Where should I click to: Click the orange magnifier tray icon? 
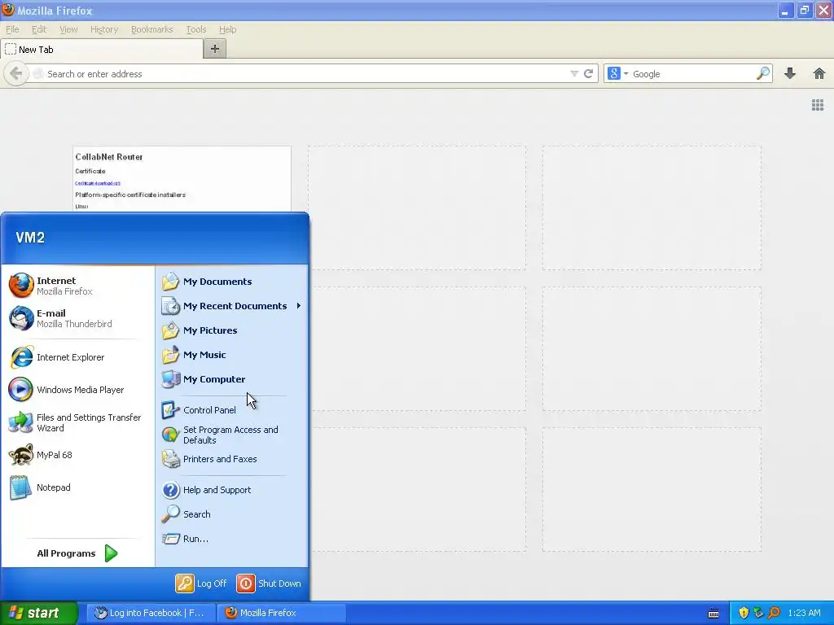(774, 613)
